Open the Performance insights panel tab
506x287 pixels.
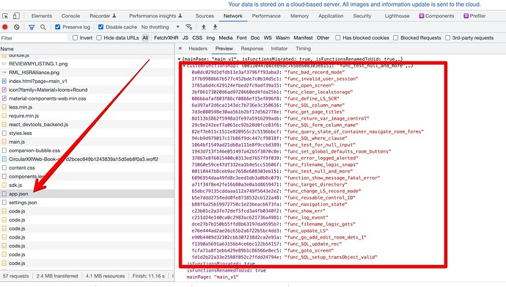click(155, 16)
